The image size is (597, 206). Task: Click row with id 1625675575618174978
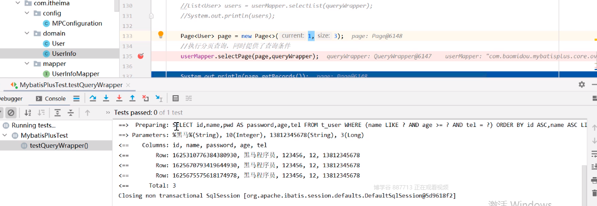(239, 175)
